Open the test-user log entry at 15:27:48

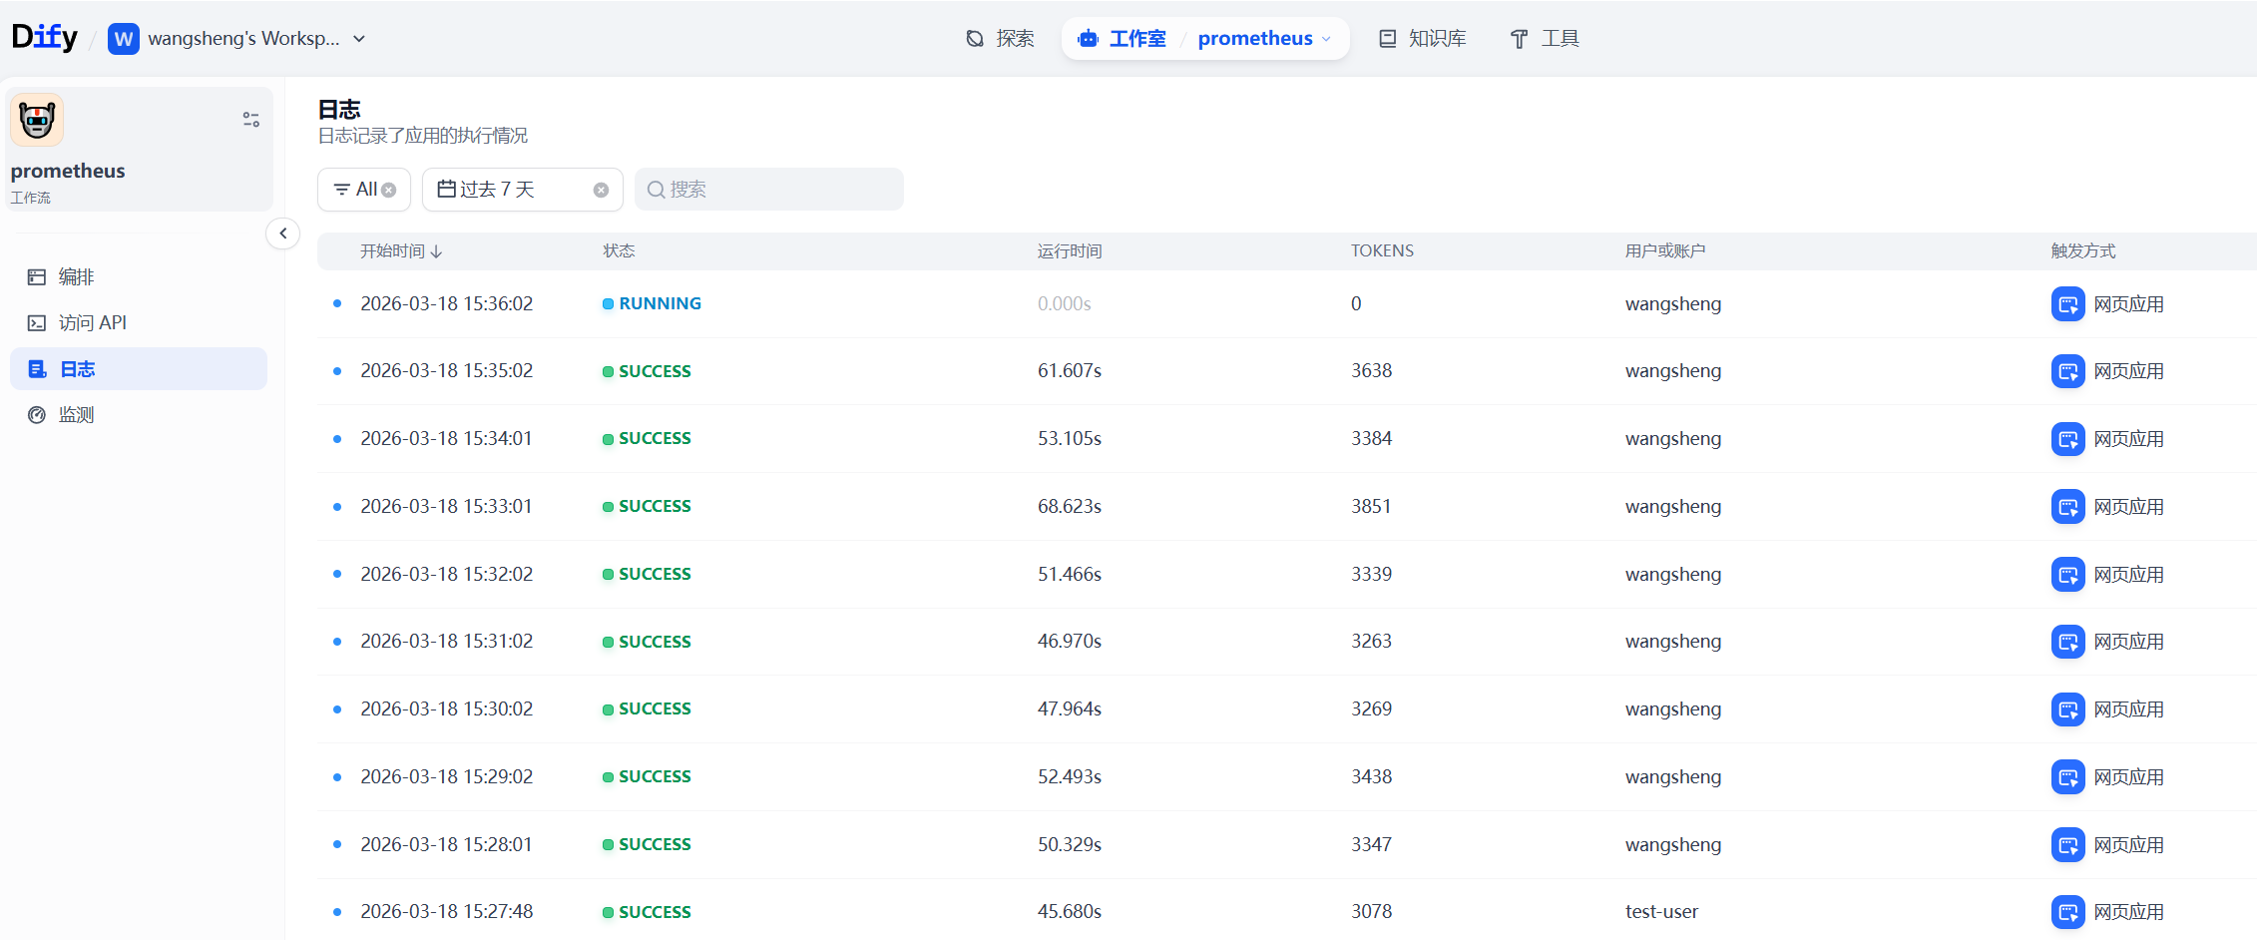[x=998, y=911]
